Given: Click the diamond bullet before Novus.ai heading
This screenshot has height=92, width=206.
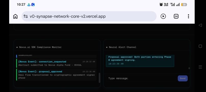Looking at the screenshot, I should 17,47.
